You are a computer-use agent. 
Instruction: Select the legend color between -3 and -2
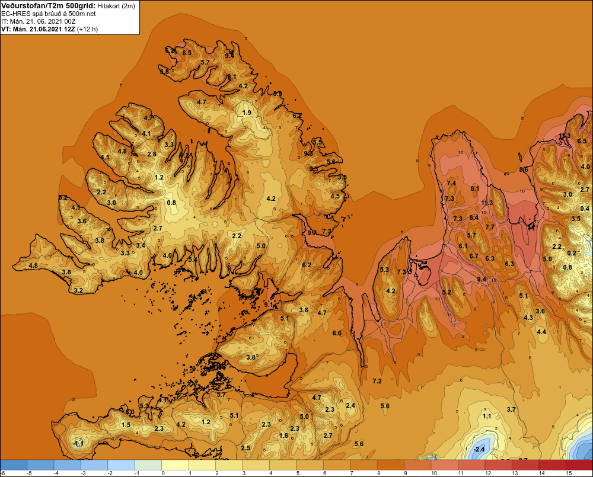click(94, 465)
